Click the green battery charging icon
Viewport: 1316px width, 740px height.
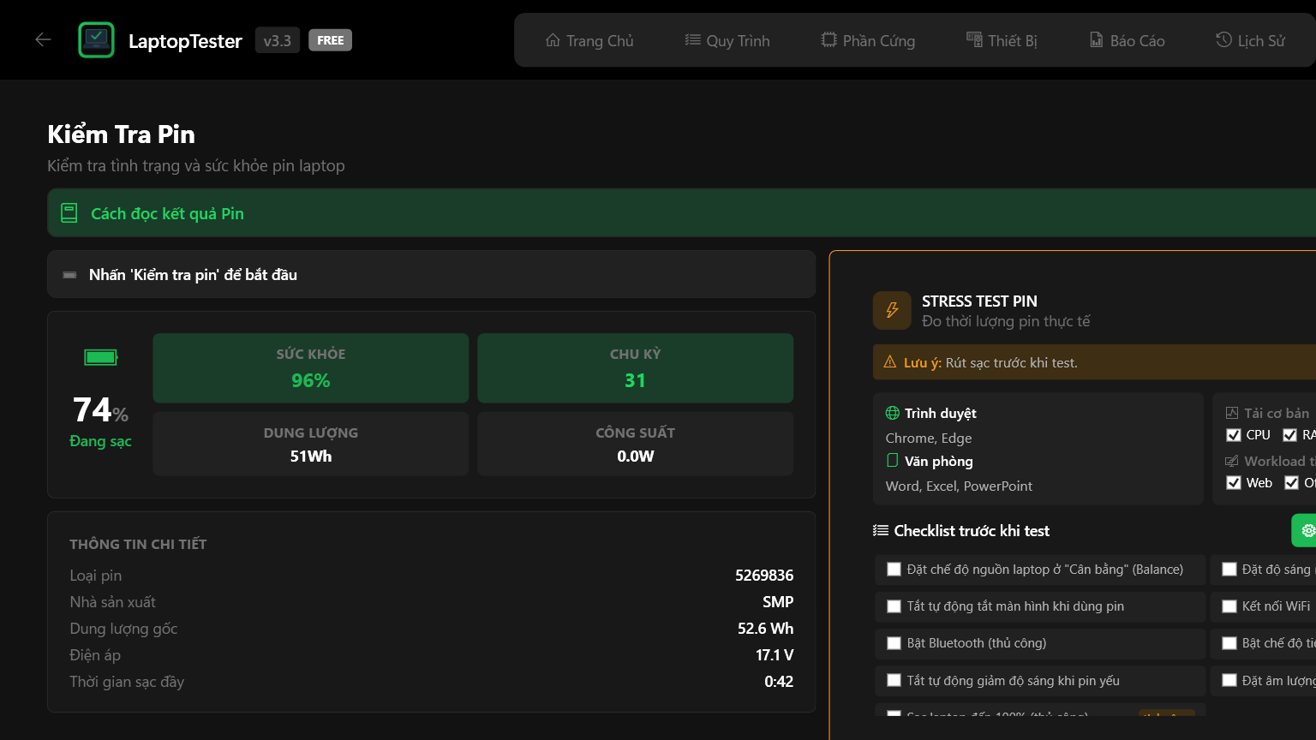[x=100, y=357]
